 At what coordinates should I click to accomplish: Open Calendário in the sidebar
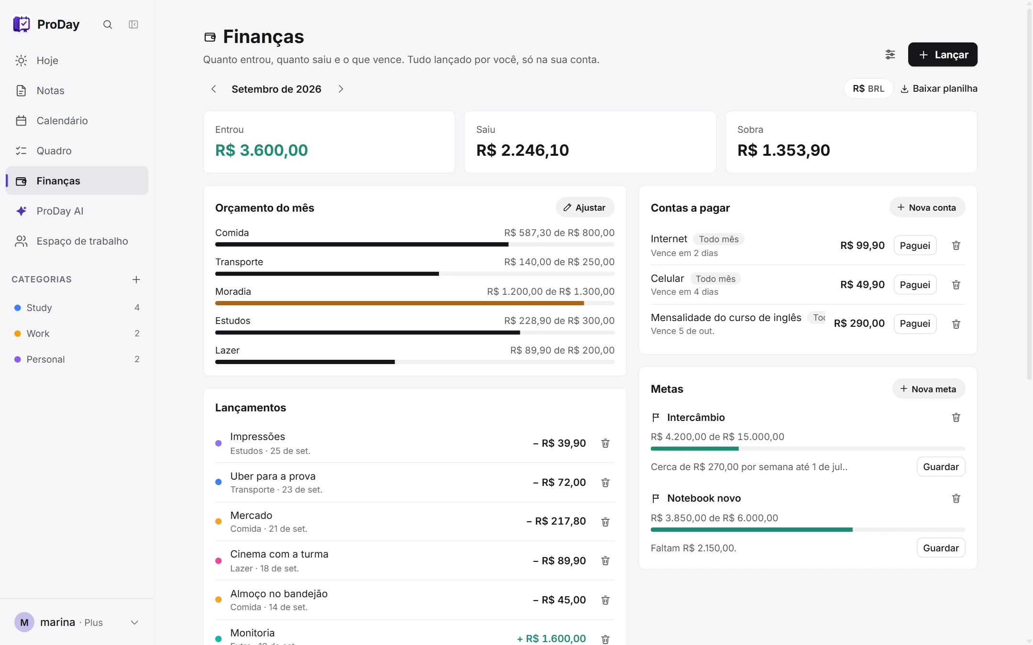point(77,121)
